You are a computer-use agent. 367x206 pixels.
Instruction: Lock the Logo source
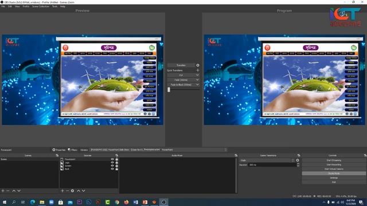tap(116, 163)
